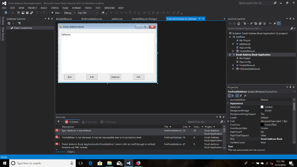Switch to the address.vb tab
This screenshot has height=167, width=297.
click(117, 19)
